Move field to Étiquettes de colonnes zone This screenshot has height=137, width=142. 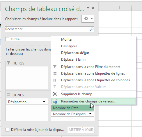94,80
